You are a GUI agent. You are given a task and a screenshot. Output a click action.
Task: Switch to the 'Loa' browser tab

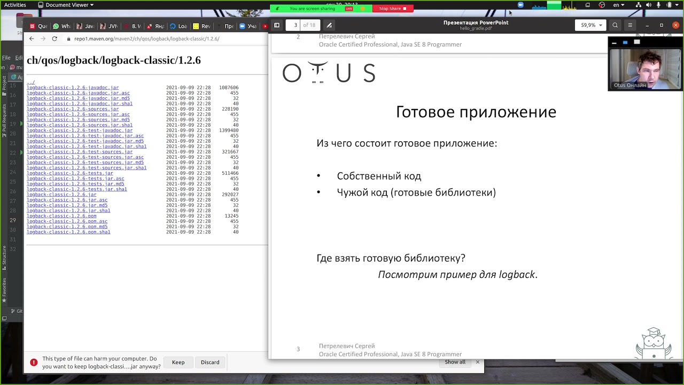click(x=178, y=26)
